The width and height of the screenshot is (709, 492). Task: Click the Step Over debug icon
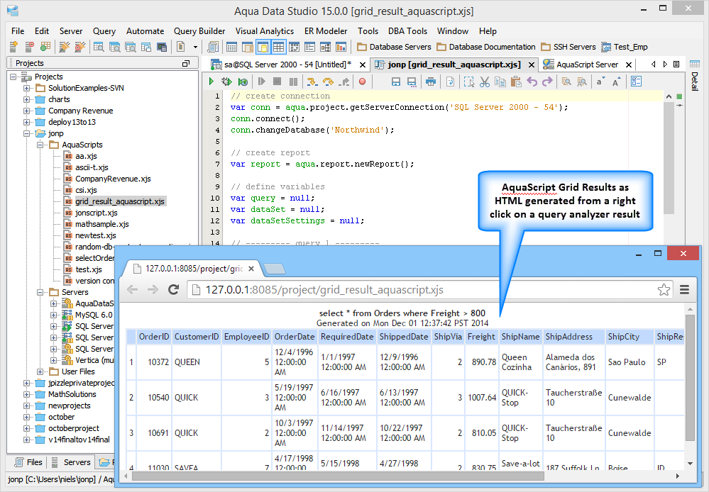pyautogui.click(x=329, y=82)
